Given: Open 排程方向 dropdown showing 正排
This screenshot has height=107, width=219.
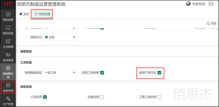Looking at the screenshot, I should click(x=60, y=37).
